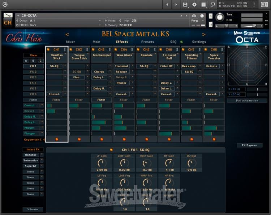Toggle the panel view icon at top right

coord(264,4)
